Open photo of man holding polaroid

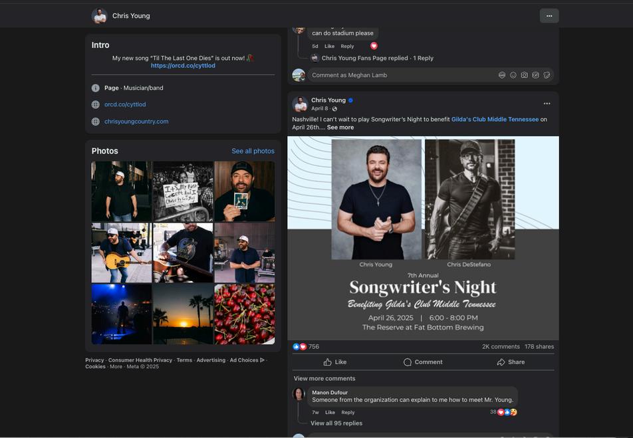tap(245, 191)
